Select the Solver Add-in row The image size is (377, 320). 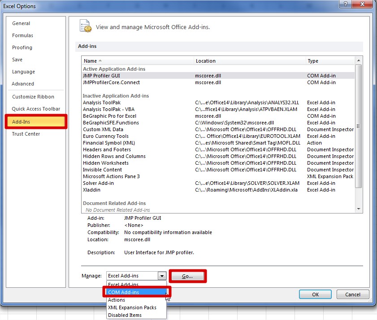click(99, 183)
